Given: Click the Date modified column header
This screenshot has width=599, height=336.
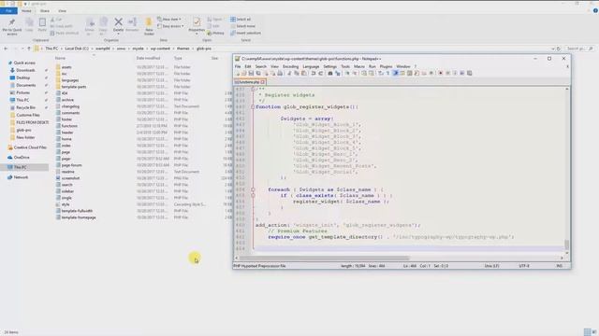Looking at the screenshot, I should pos(148,58).
